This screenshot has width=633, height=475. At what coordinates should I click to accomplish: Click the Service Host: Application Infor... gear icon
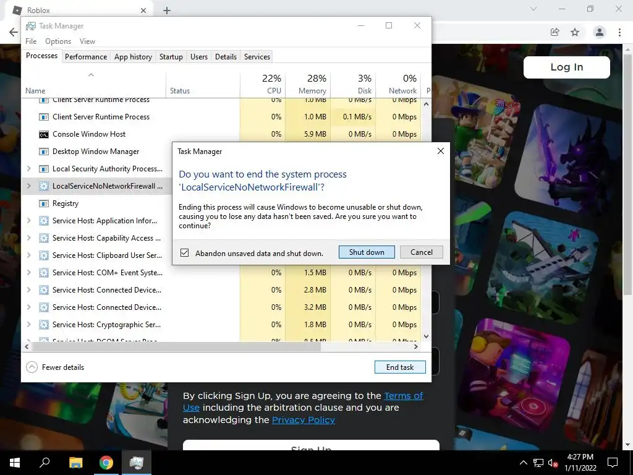click(x=44, y=221)
